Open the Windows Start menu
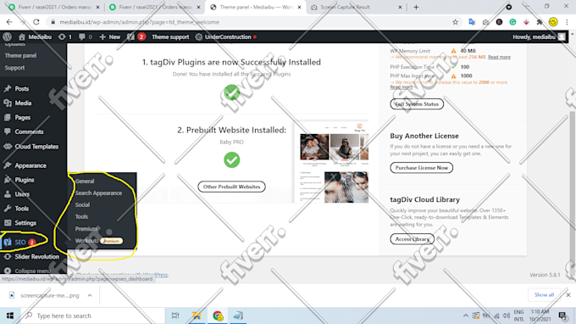Screen dimensions: 576x324 pos(10,316)
